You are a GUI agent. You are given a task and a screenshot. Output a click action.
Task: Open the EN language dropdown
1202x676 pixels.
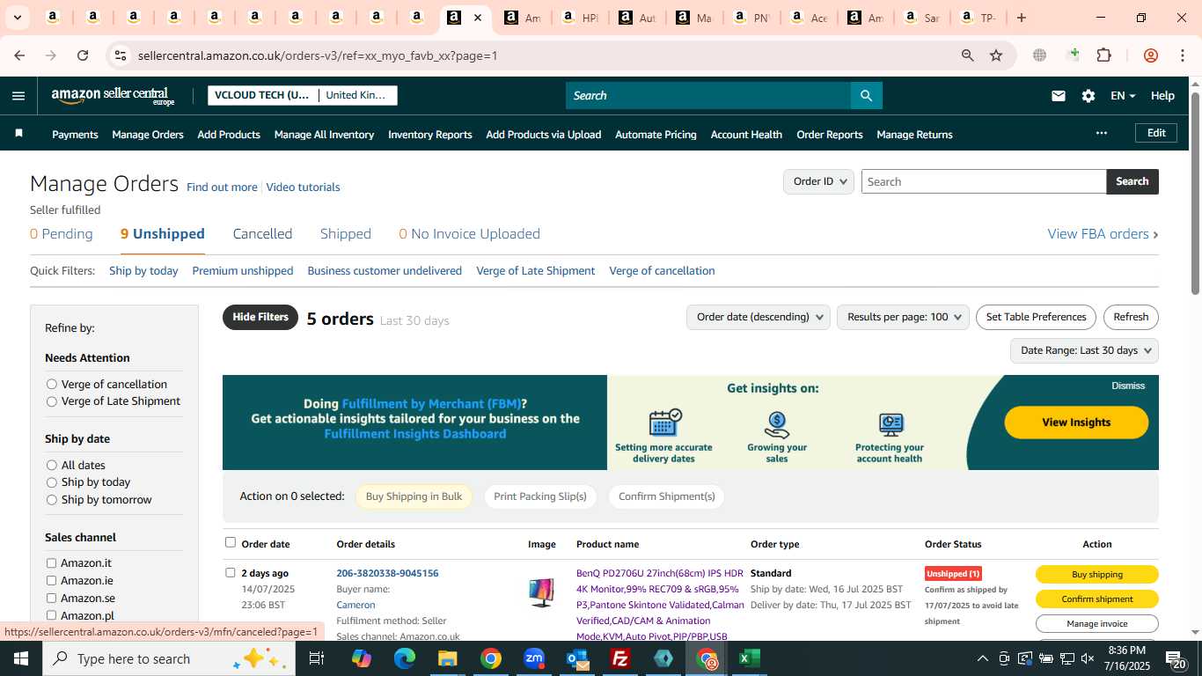1123,96
